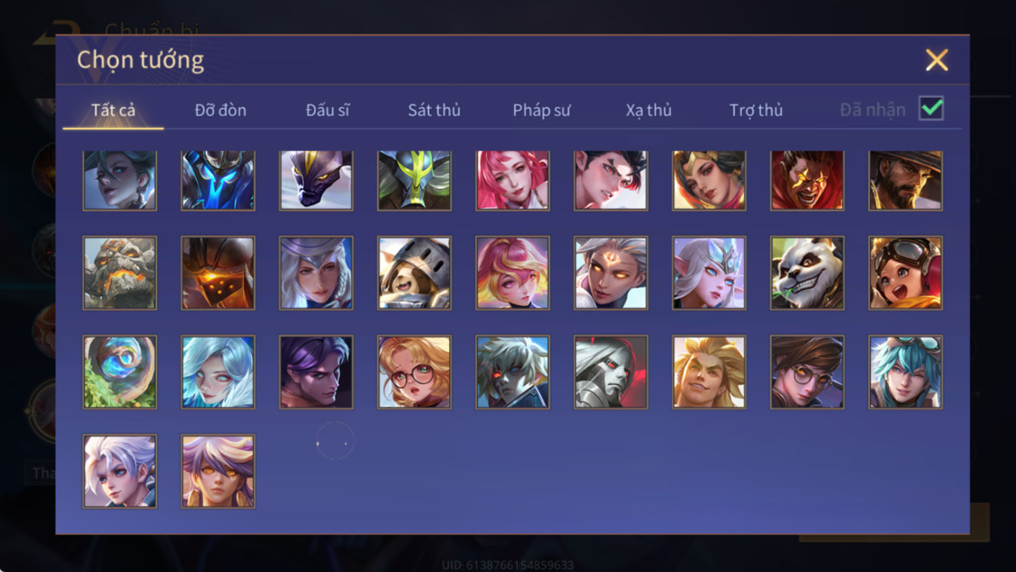
Task: Filter heroes by Đấu sĩ tab
Action: 327,110
